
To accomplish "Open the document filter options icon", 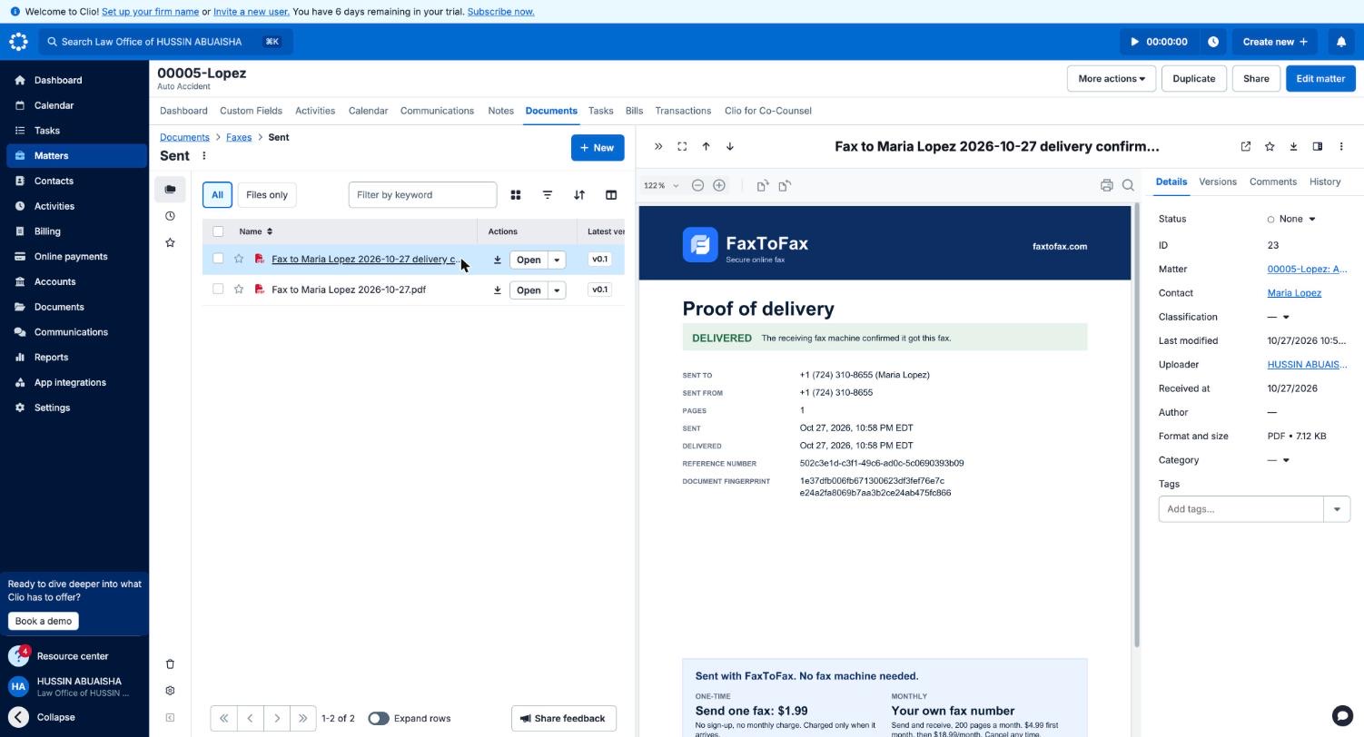I will click(x=548, y=195).
